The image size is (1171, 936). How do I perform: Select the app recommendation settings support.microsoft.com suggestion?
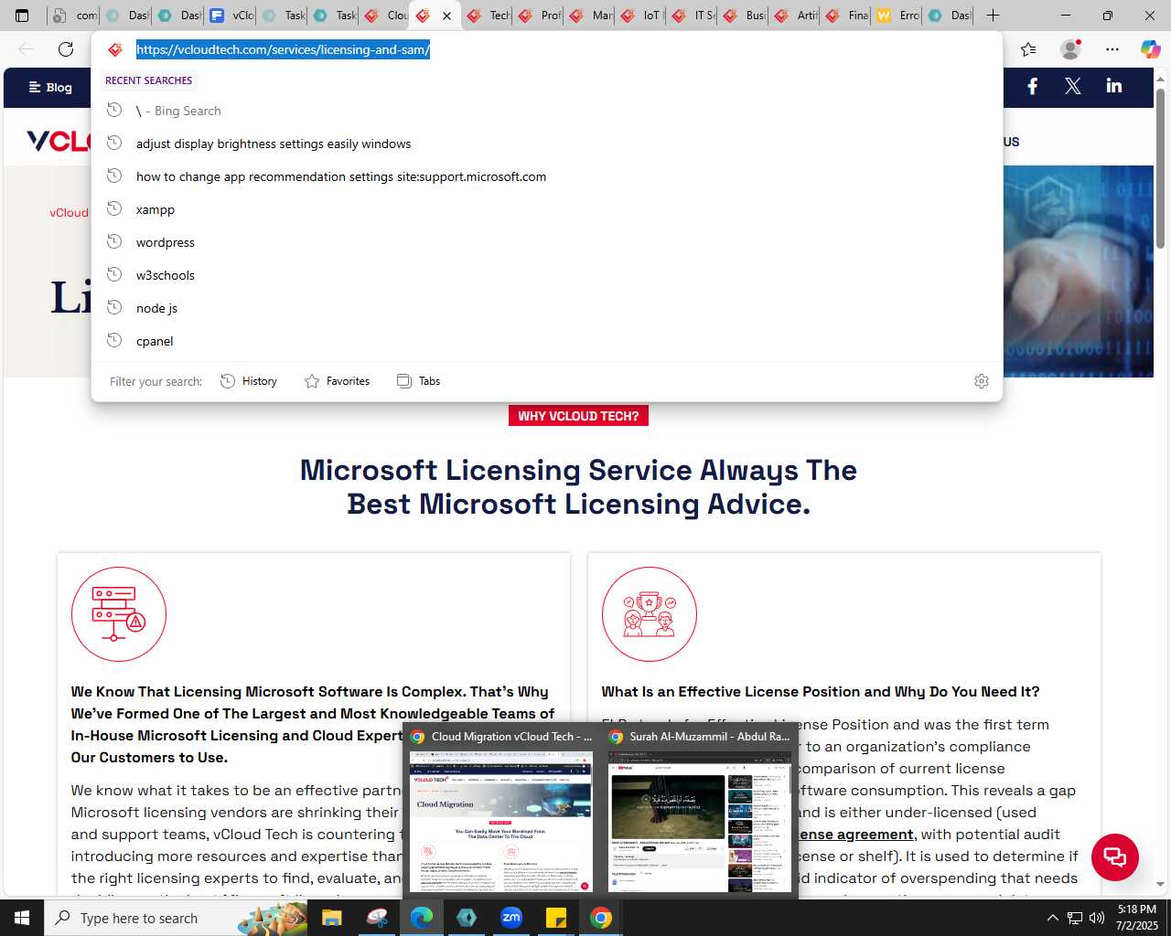tap(547, 176)
